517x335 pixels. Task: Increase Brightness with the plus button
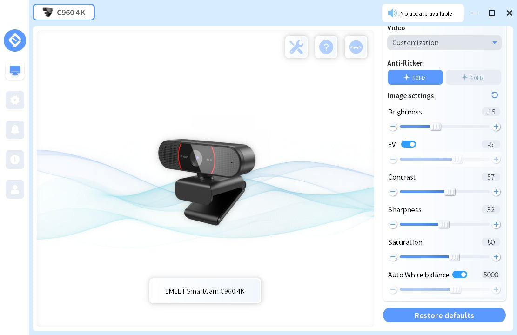[496, 127]
